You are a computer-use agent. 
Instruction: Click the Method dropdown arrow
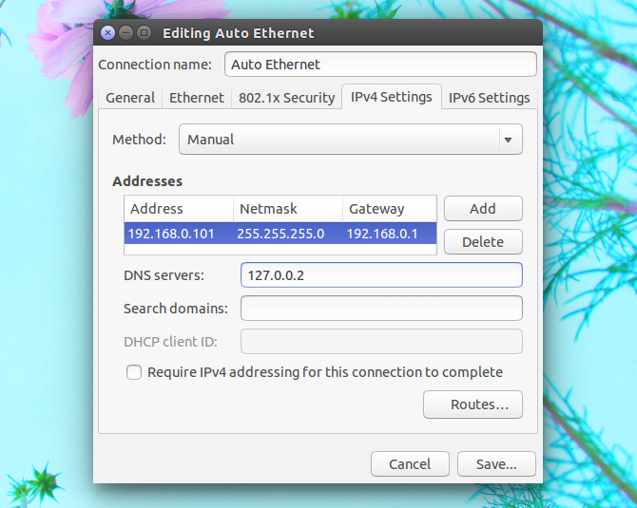click(x=508, y=140)
